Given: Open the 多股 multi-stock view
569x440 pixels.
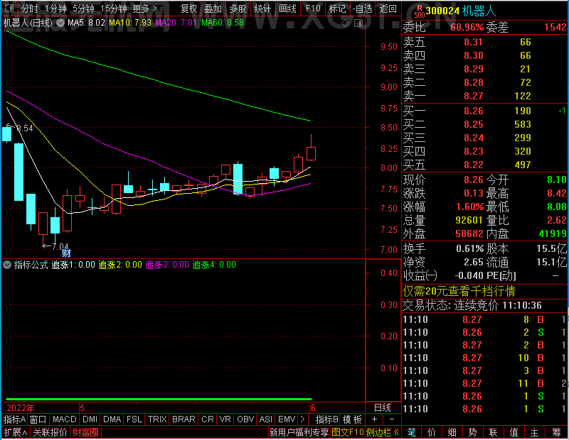Looking at the screenshot, I should 238,9.
